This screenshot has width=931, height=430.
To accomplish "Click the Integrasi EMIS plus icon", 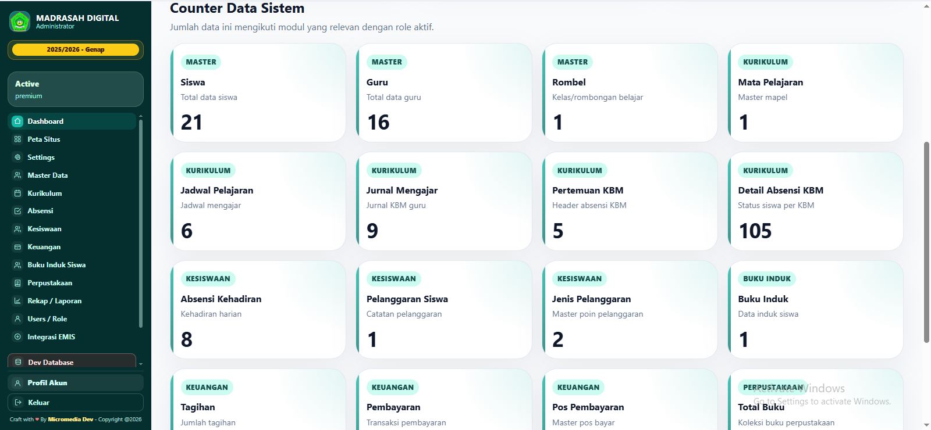I will [x=17, y=337].
